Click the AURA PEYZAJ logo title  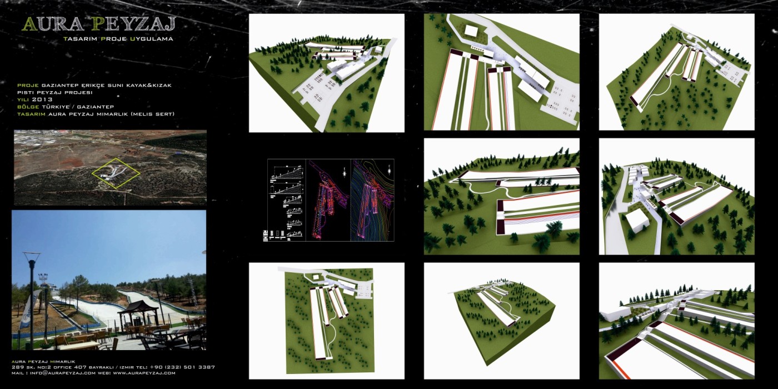98,24
